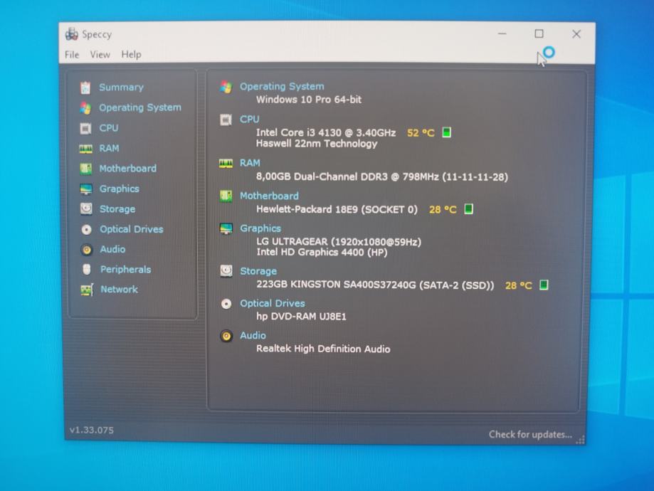Click the CPU chip icon in sidebar
This screenshot has width=654, height=491.
coord(85,129)
